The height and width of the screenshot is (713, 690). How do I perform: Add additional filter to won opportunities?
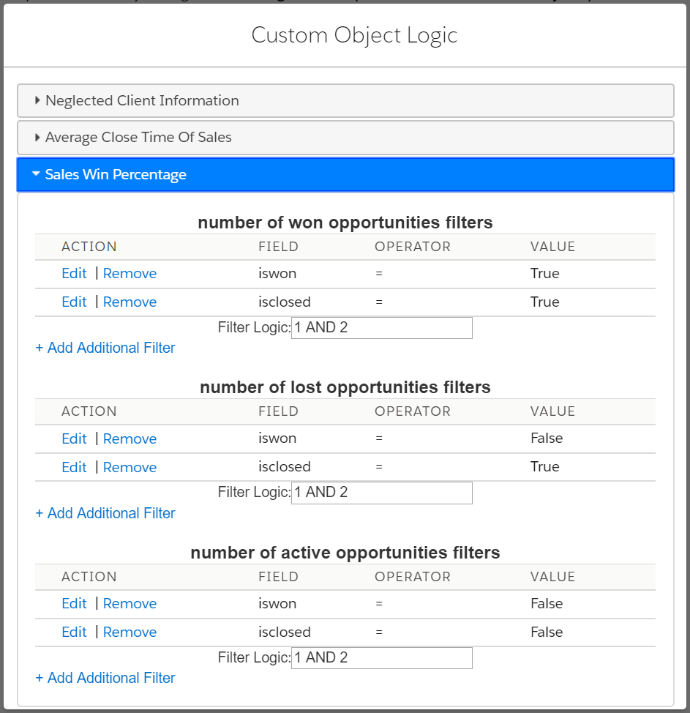click(x=105, y=348)
